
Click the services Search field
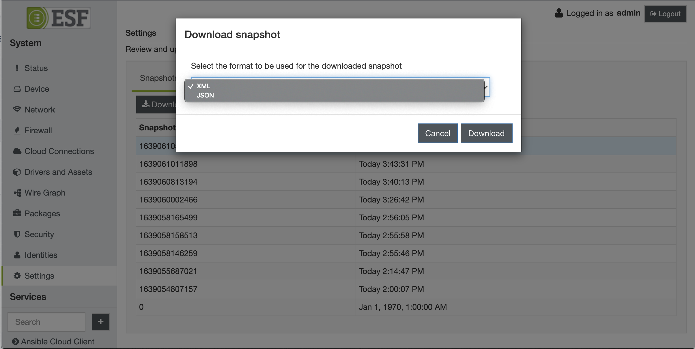click(x=46, y=322)
